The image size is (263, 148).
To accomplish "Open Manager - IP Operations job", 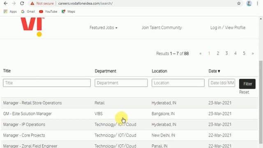I will point(24,125).
